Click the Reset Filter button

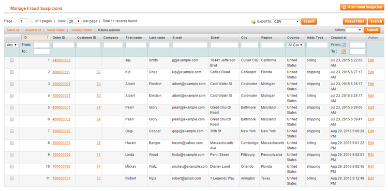point(354,22)
